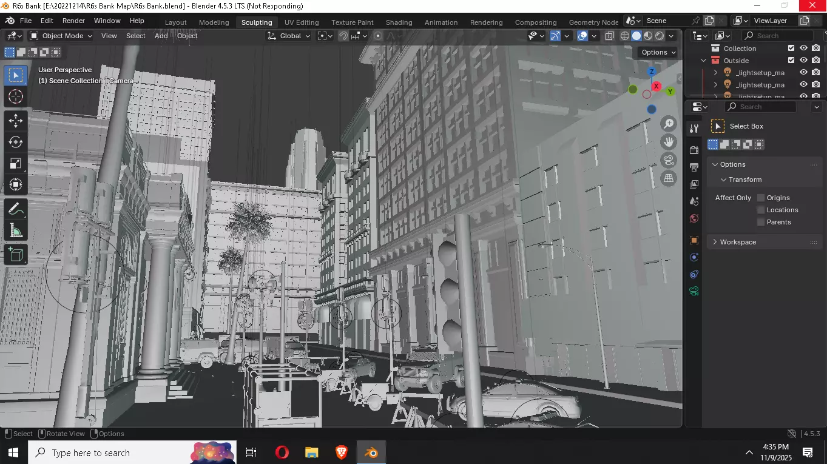Click the pan hand icon in the viewport
Image resolution: width=827 pixels, height=464 pixels.
point(669,142)
